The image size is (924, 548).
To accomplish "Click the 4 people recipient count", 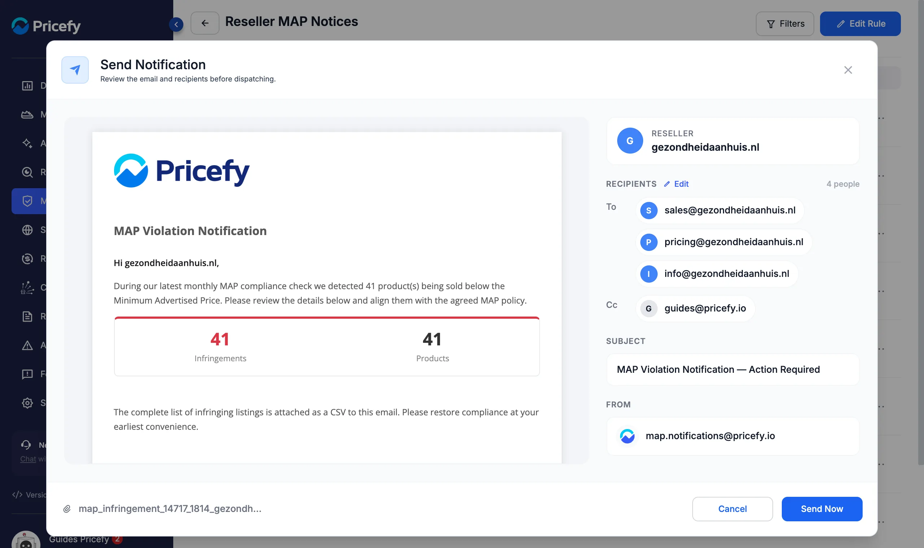I will pos(843,184).
